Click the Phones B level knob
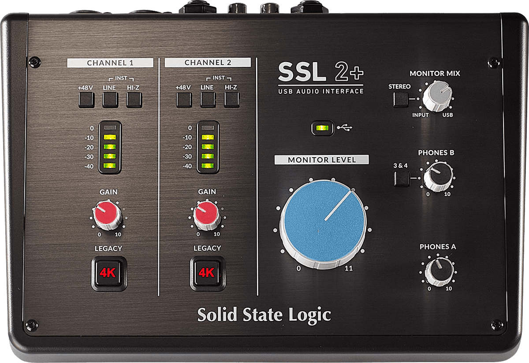Image resolution: width=529 pixels, height=363 pixels. [436, 176]
